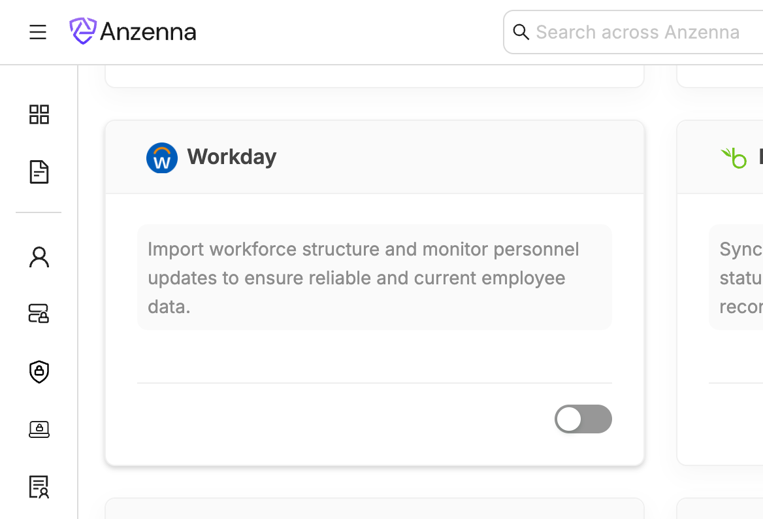Open the document page sidebar icon
Image resolution: width=763 pixels, height=519 pixels.
tap(39, 172)
